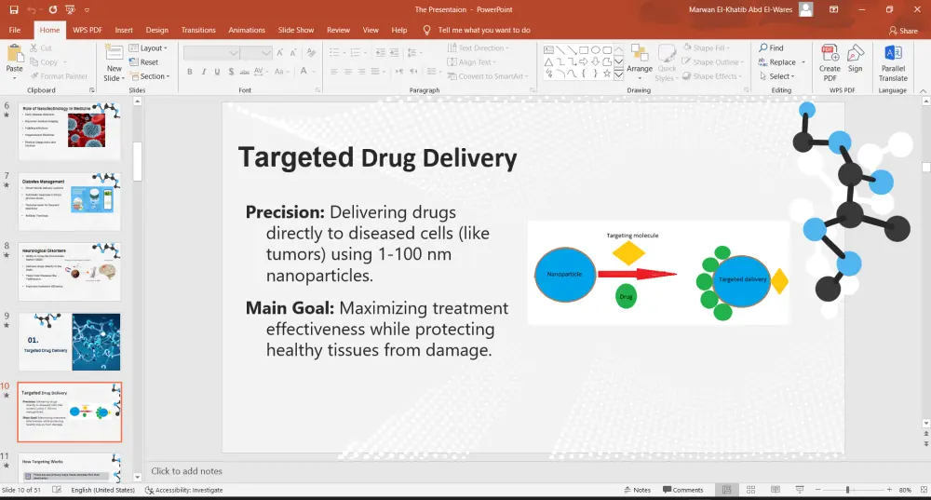This screenshot has height=500, width=931.
Task: Click the View tab
Action: (x=371, y=30)
